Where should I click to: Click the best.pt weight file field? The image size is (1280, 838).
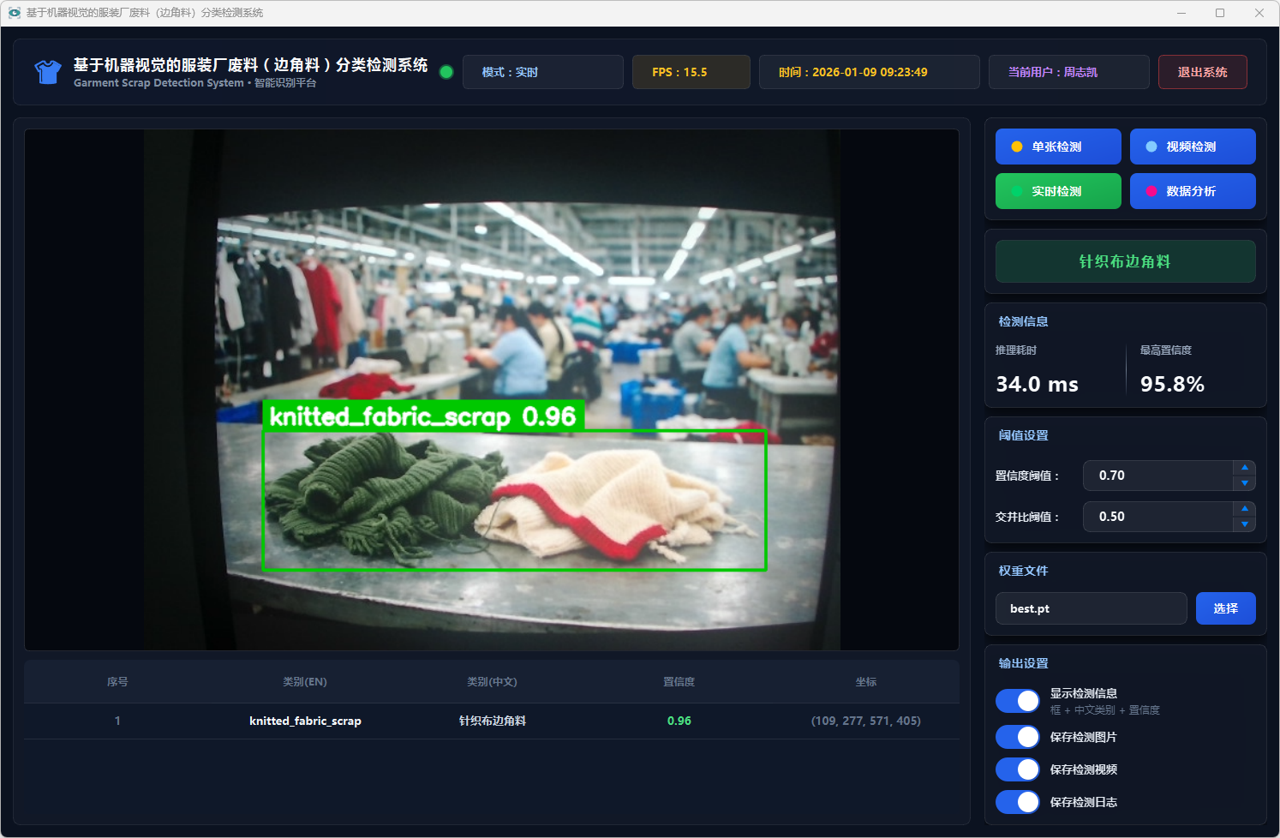(x=1091, y=608)
